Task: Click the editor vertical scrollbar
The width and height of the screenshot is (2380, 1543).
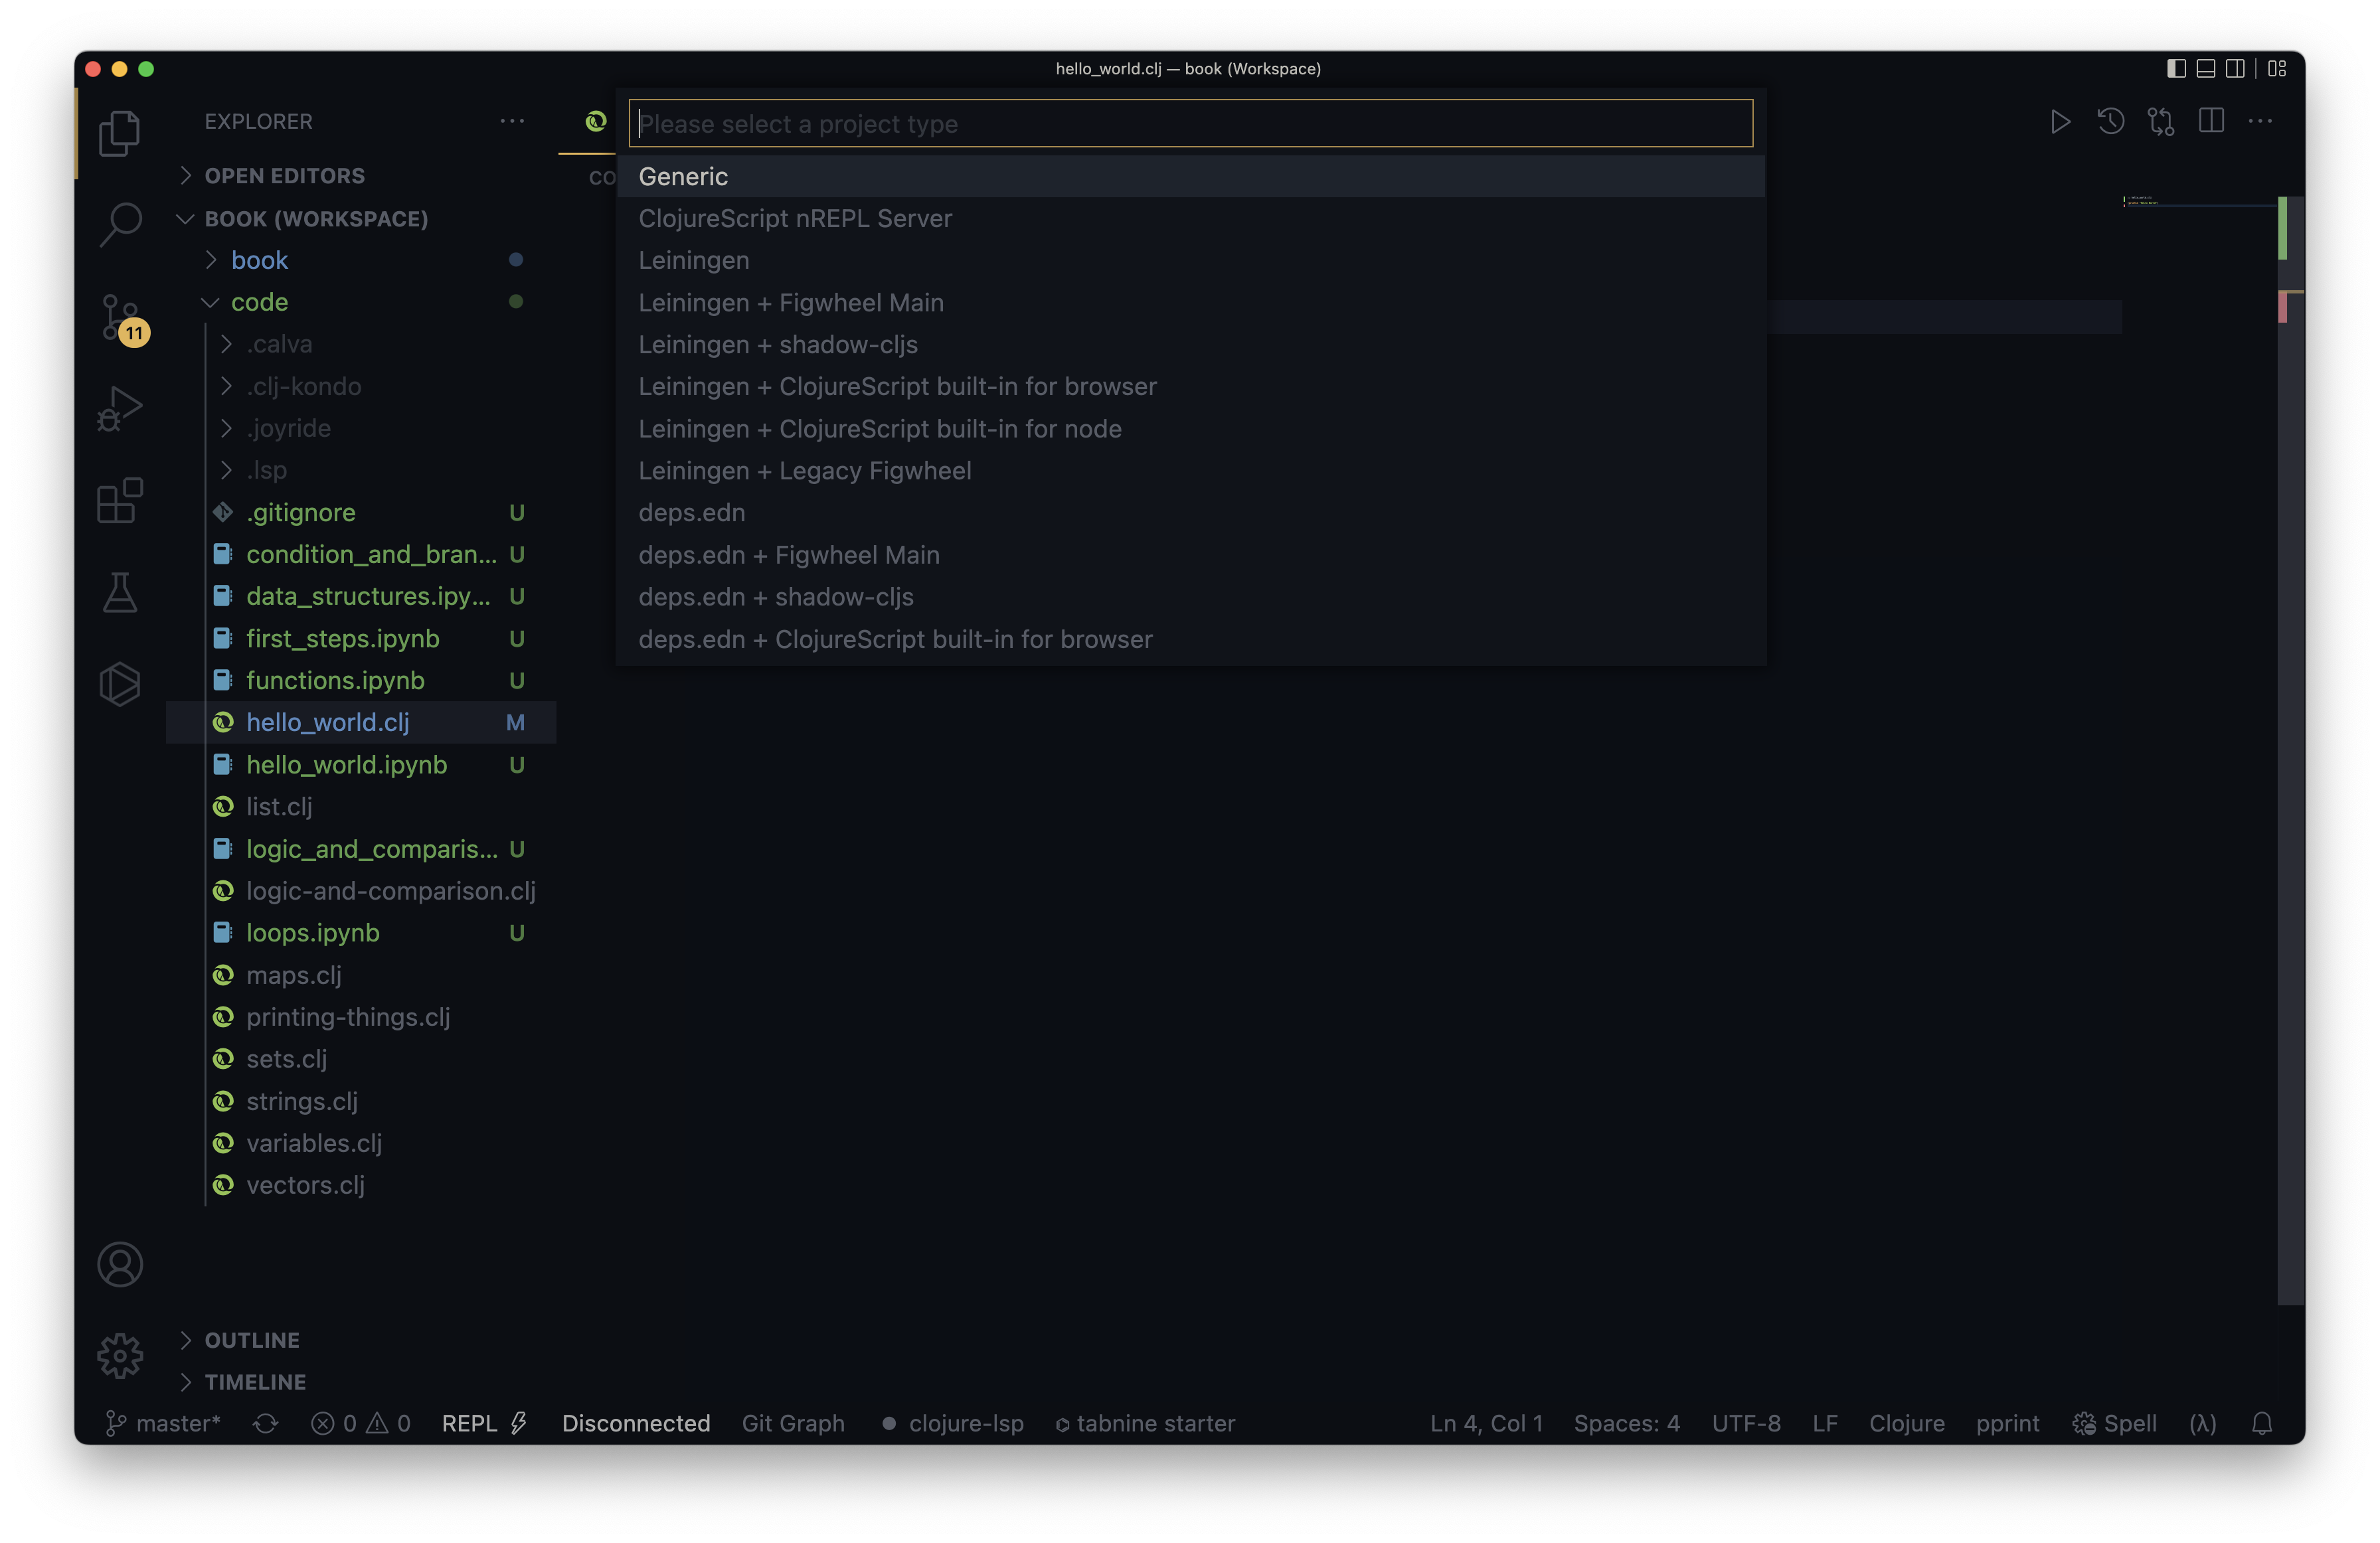Action: 2290,750
